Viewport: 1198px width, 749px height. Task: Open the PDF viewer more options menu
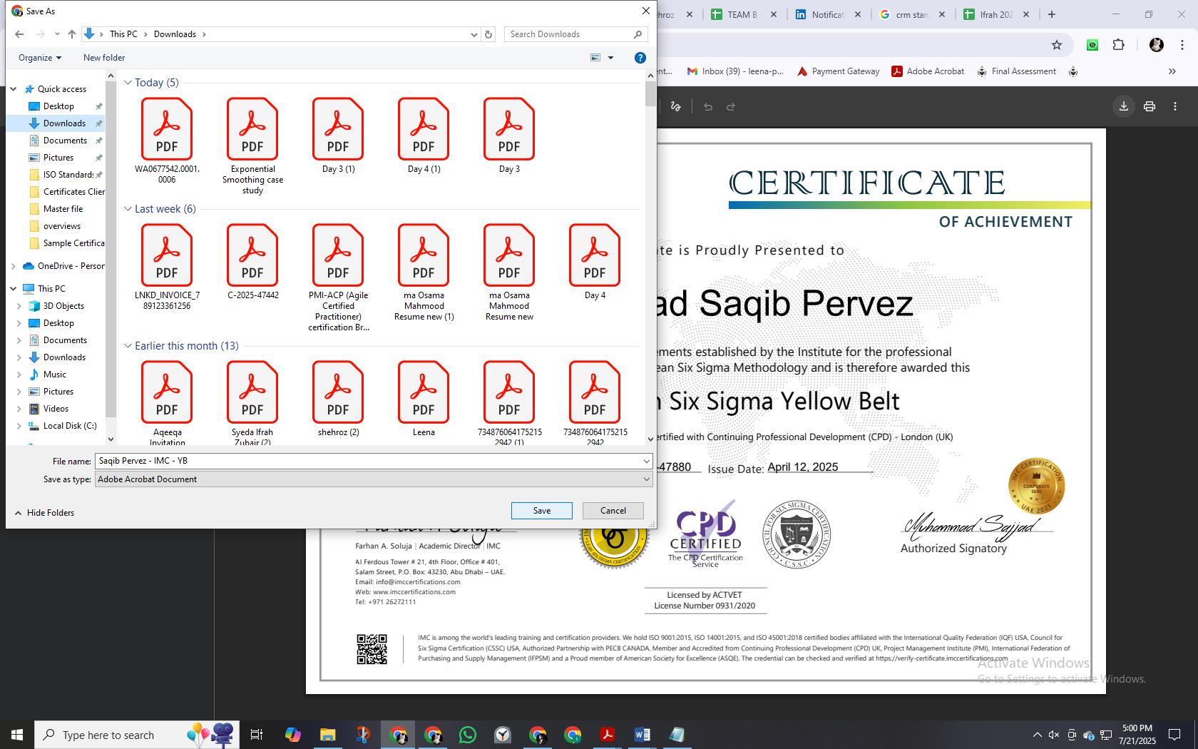(1175, 106)
